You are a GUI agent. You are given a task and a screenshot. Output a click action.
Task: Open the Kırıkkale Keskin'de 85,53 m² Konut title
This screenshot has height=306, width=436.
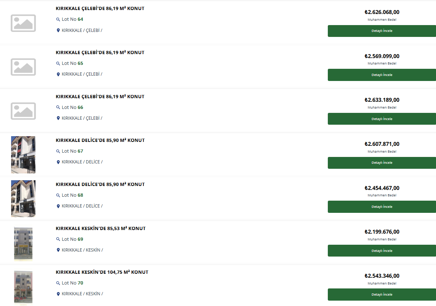click(101, 228)
